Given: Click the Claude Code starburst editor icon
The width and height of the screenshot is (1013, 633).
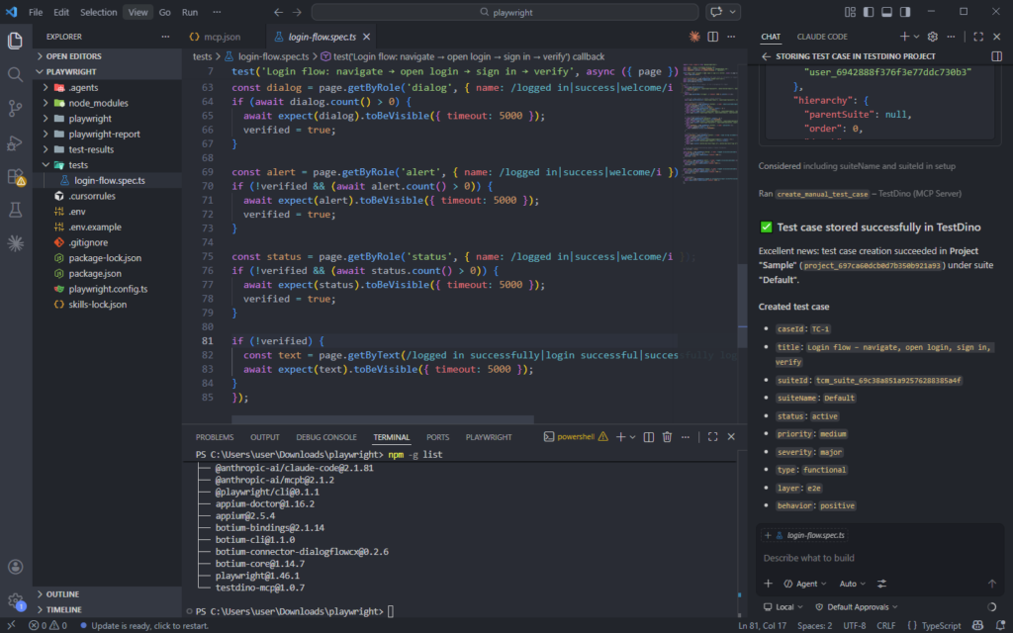Looking at the screenshot, I should [695, 37].
